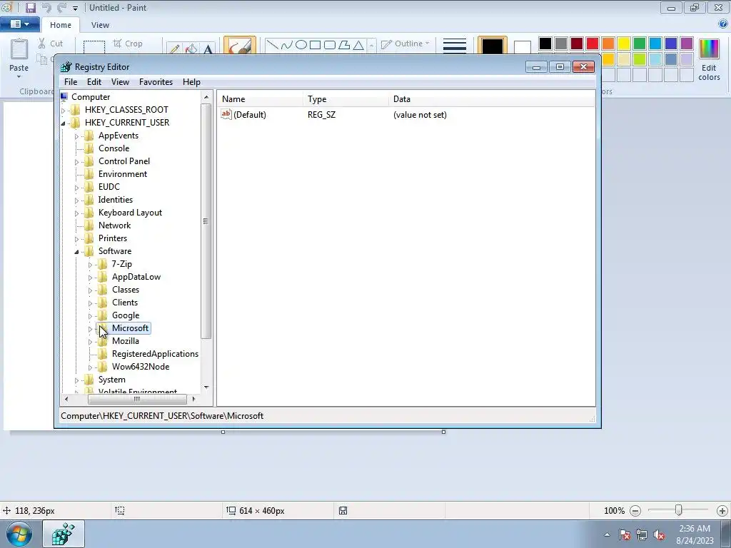Image resolution: width=731 pixels, height=548 pixels.
Task: Click the blue Paint Help question mark icon
Action: [x=724, y=24]
